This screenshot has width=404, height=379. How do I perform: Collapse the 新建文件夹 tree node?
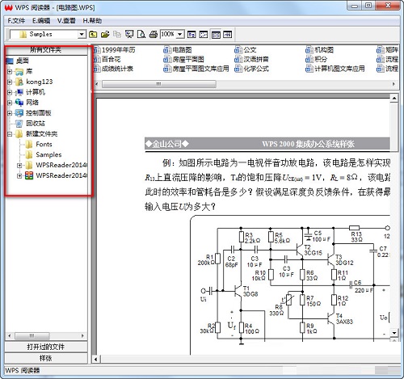[x=10, y=134]
